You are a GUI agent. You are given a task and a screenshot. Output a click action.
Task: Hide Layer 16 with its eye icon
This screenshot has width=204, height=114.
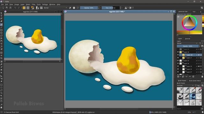178,63
